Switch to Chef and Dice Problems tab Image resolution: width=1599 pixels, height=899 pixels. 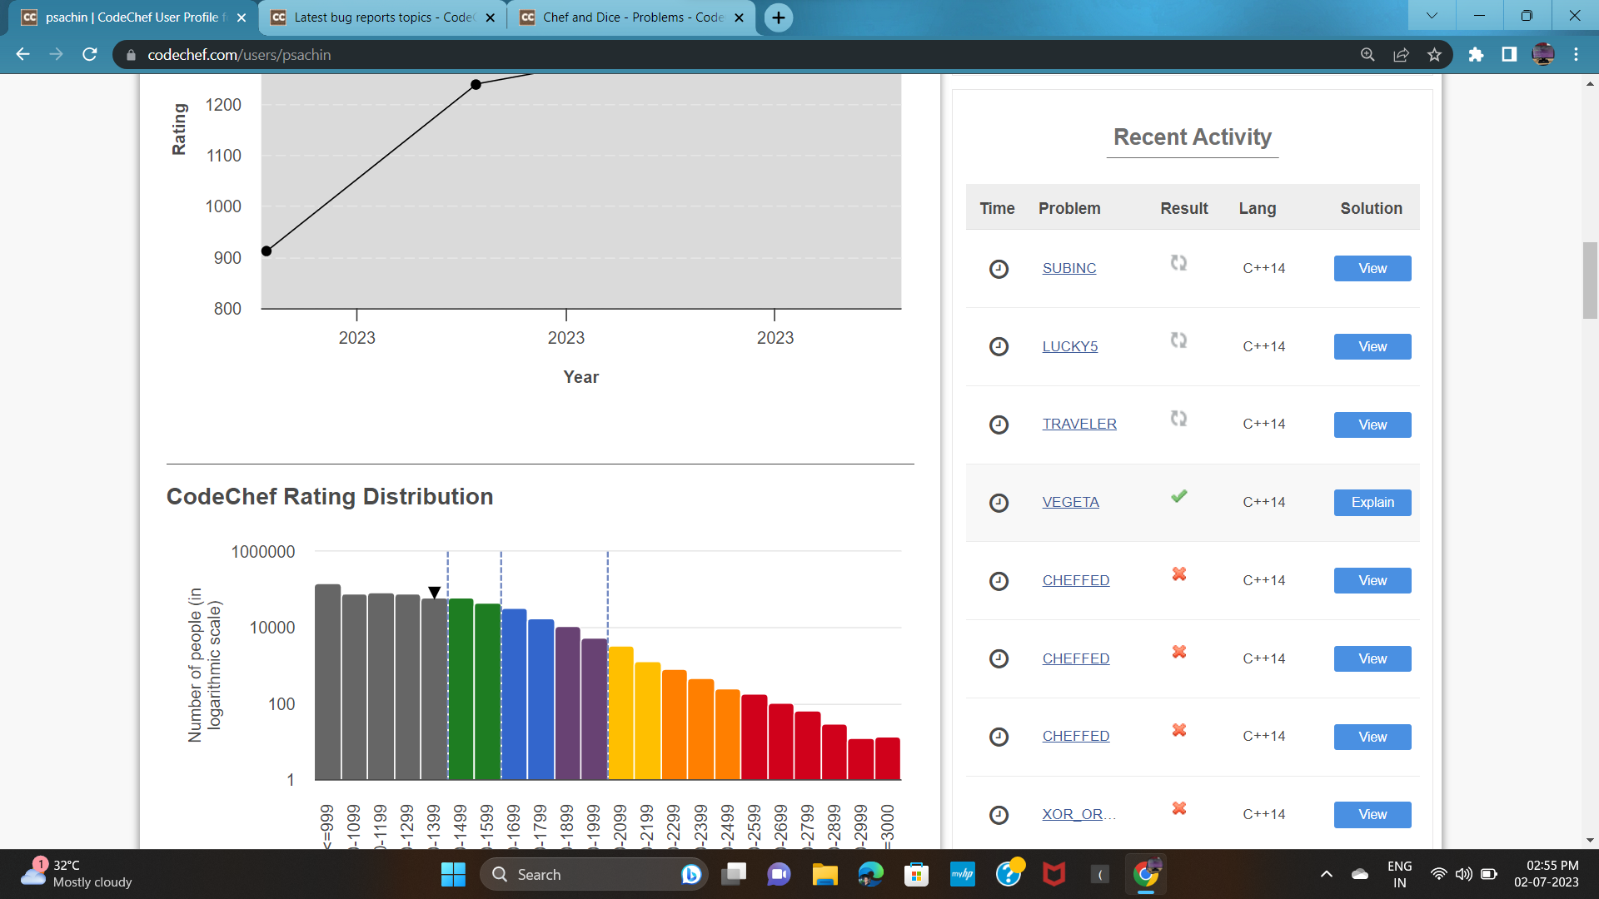[x=631, y=17]
